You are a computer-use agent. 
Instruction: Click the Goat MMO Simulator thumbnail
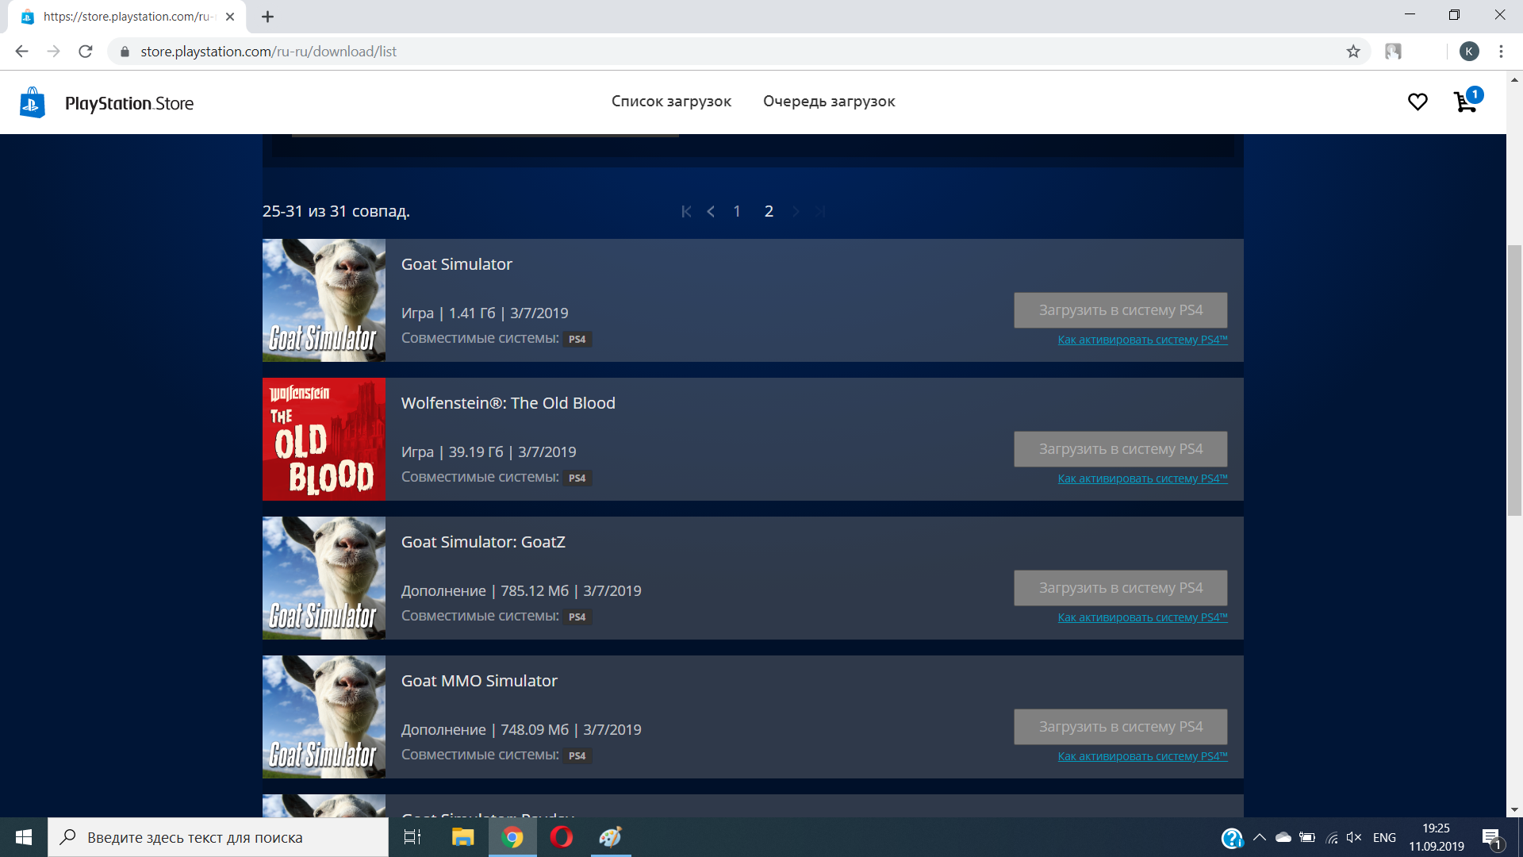pyautogui.click(x=324, y=717)
